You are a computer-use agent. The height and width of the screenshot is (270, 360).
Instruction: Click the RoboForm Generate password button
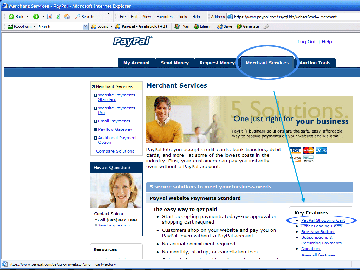click(247, 26)
